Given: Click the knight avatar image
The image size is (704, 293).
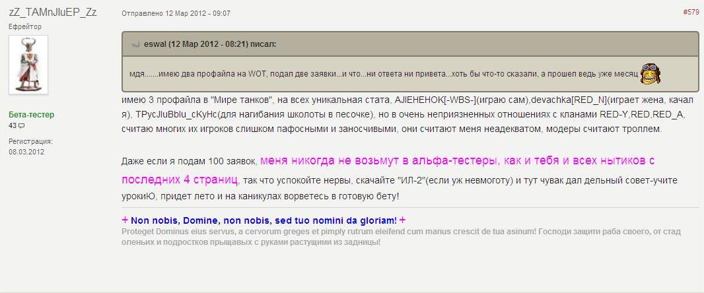Looking at the screenshot, I should tap(28, 65).
